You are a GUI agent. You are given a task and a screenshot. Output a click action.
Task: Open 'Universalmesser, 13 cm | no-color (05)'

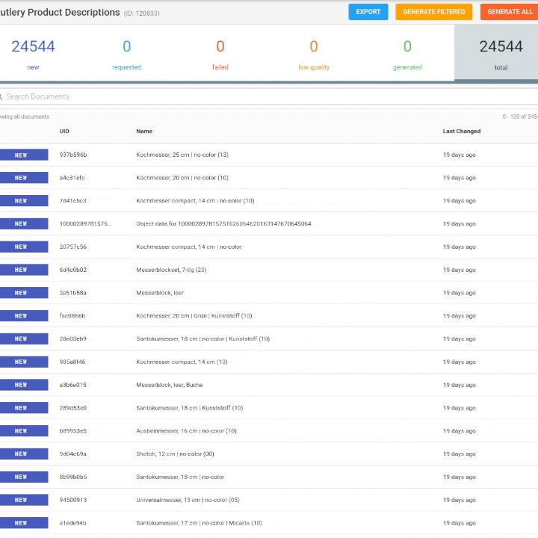click(x=188, y=500)
